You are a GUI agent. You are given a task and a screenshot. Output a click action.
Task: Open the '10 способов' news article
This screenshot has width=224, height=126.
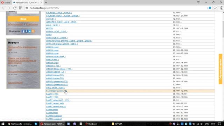[x=22, y=71]
